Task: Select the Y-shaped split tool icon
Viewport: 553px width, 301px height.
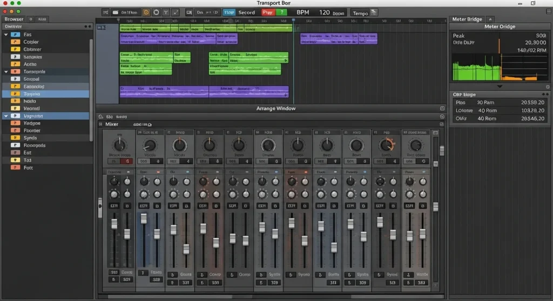Action: pyautogui.click(x=166, y=12)
